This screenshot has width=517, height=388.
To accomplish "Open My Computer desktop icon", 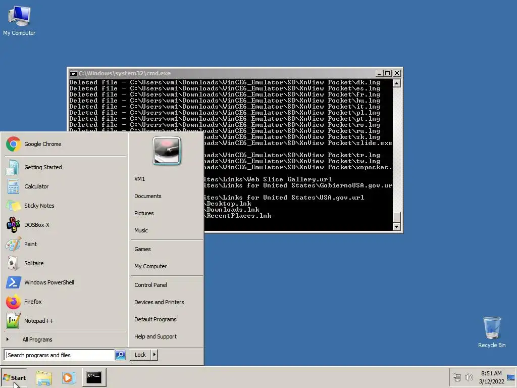I will 19,21.
